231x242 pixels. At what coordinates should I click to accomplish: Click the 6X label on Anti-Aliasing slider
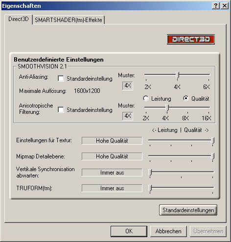pyautogui.click(x=207, y=87)
